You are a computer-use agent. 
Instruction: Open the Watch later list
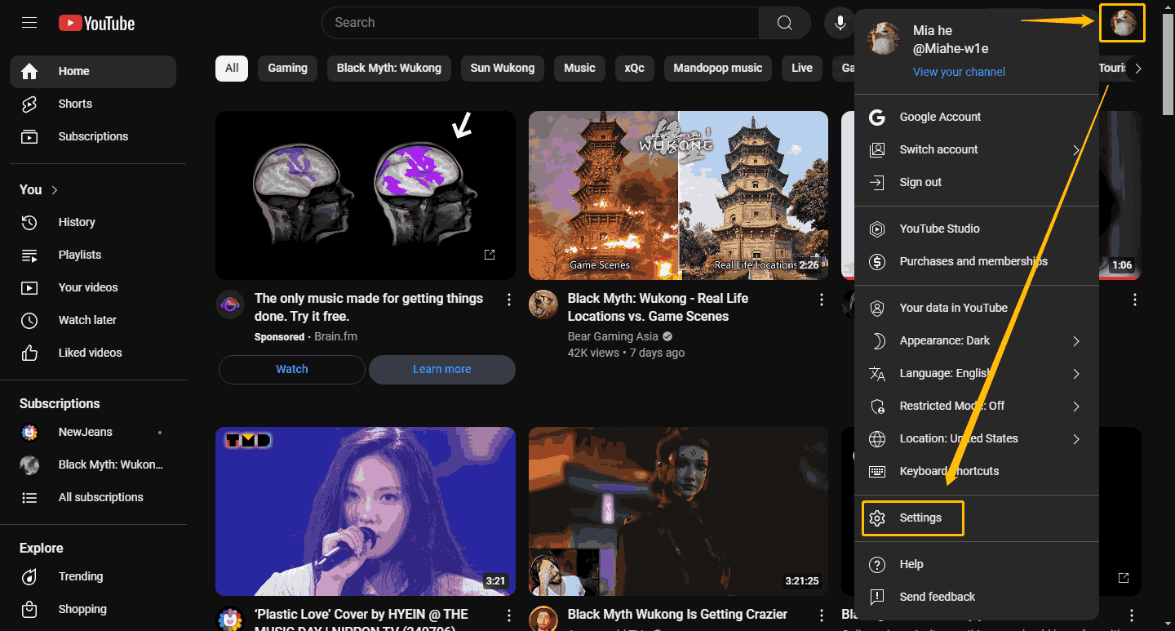click(x=93, y=320)
